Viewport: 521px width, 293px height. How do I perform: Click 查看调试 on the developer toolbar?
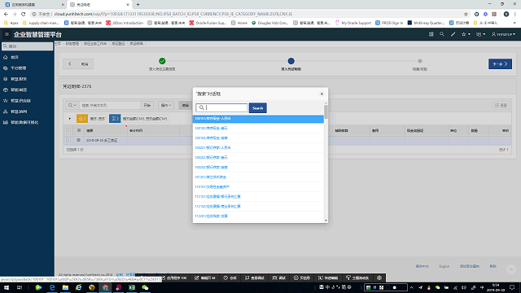pyautogui.click(x=255, y=278)
